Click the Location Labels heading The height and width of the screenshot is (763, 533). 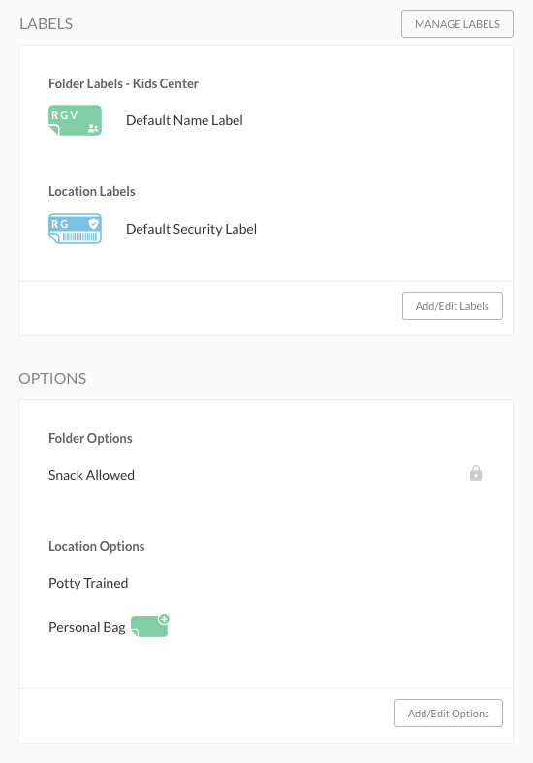(92, 191)
